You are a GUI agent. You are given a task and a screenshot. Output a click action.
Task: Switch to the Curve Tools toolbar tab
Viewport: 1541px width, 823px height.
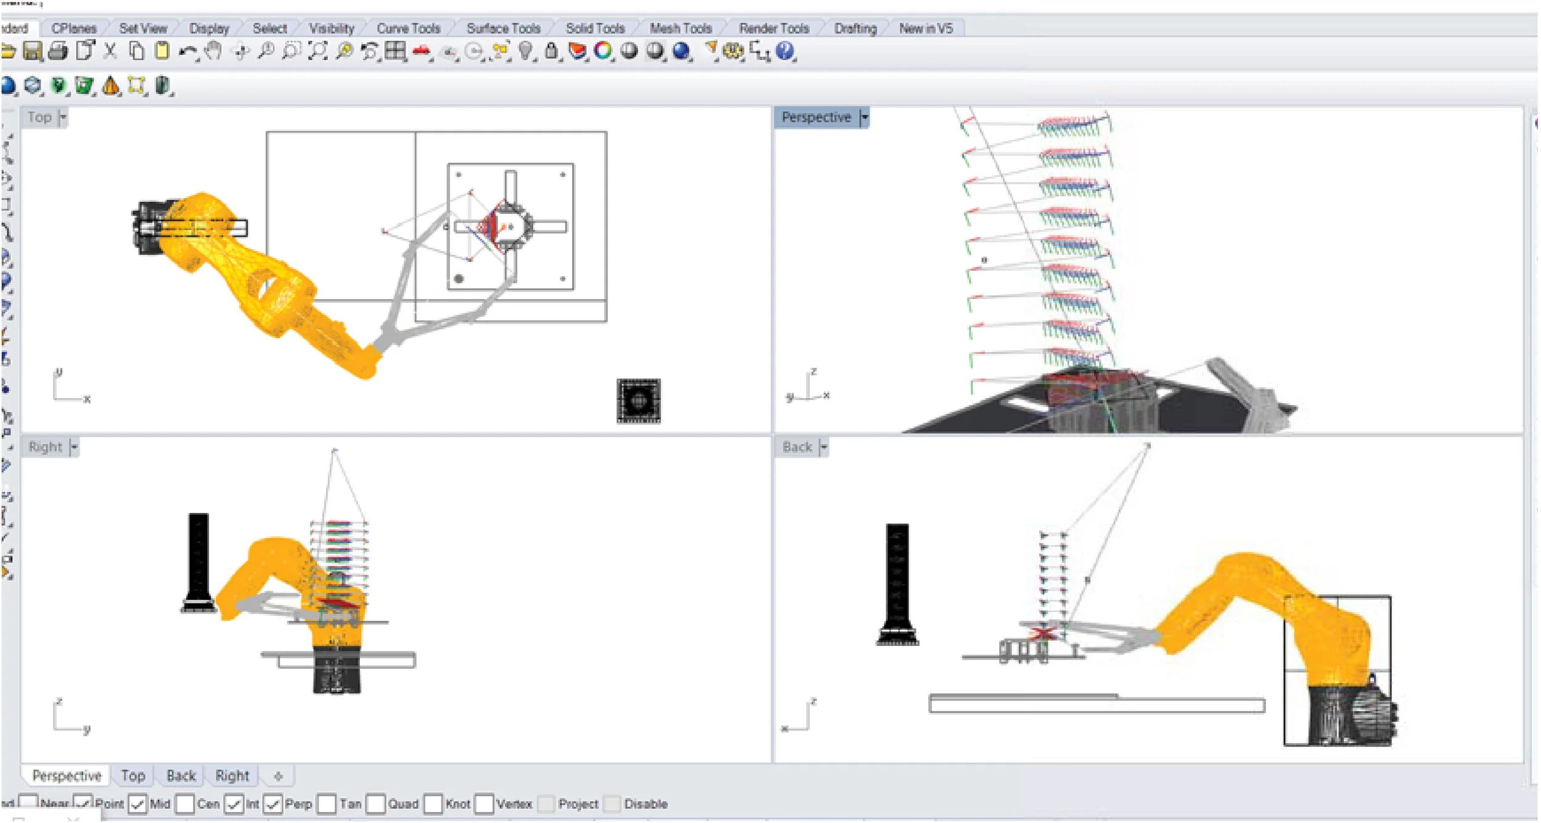tap(409, 28)
